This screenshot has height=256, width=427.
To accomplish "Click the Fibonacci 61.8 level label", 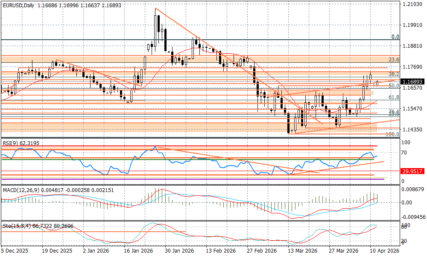I will tap(394, 97).
